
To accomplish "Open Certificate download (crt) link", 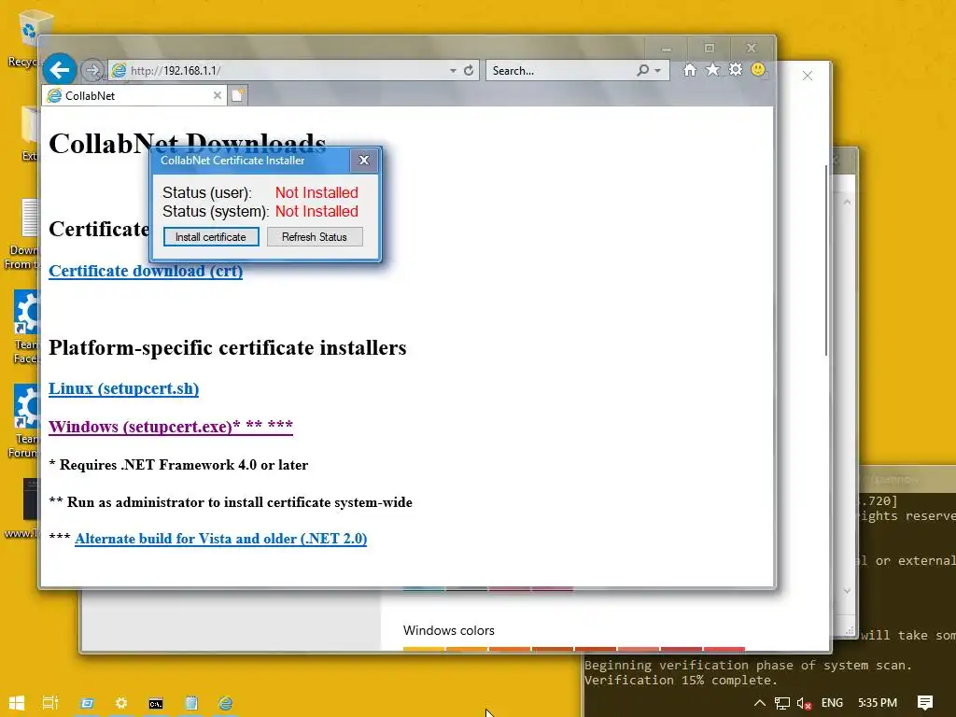I will 146,271.
